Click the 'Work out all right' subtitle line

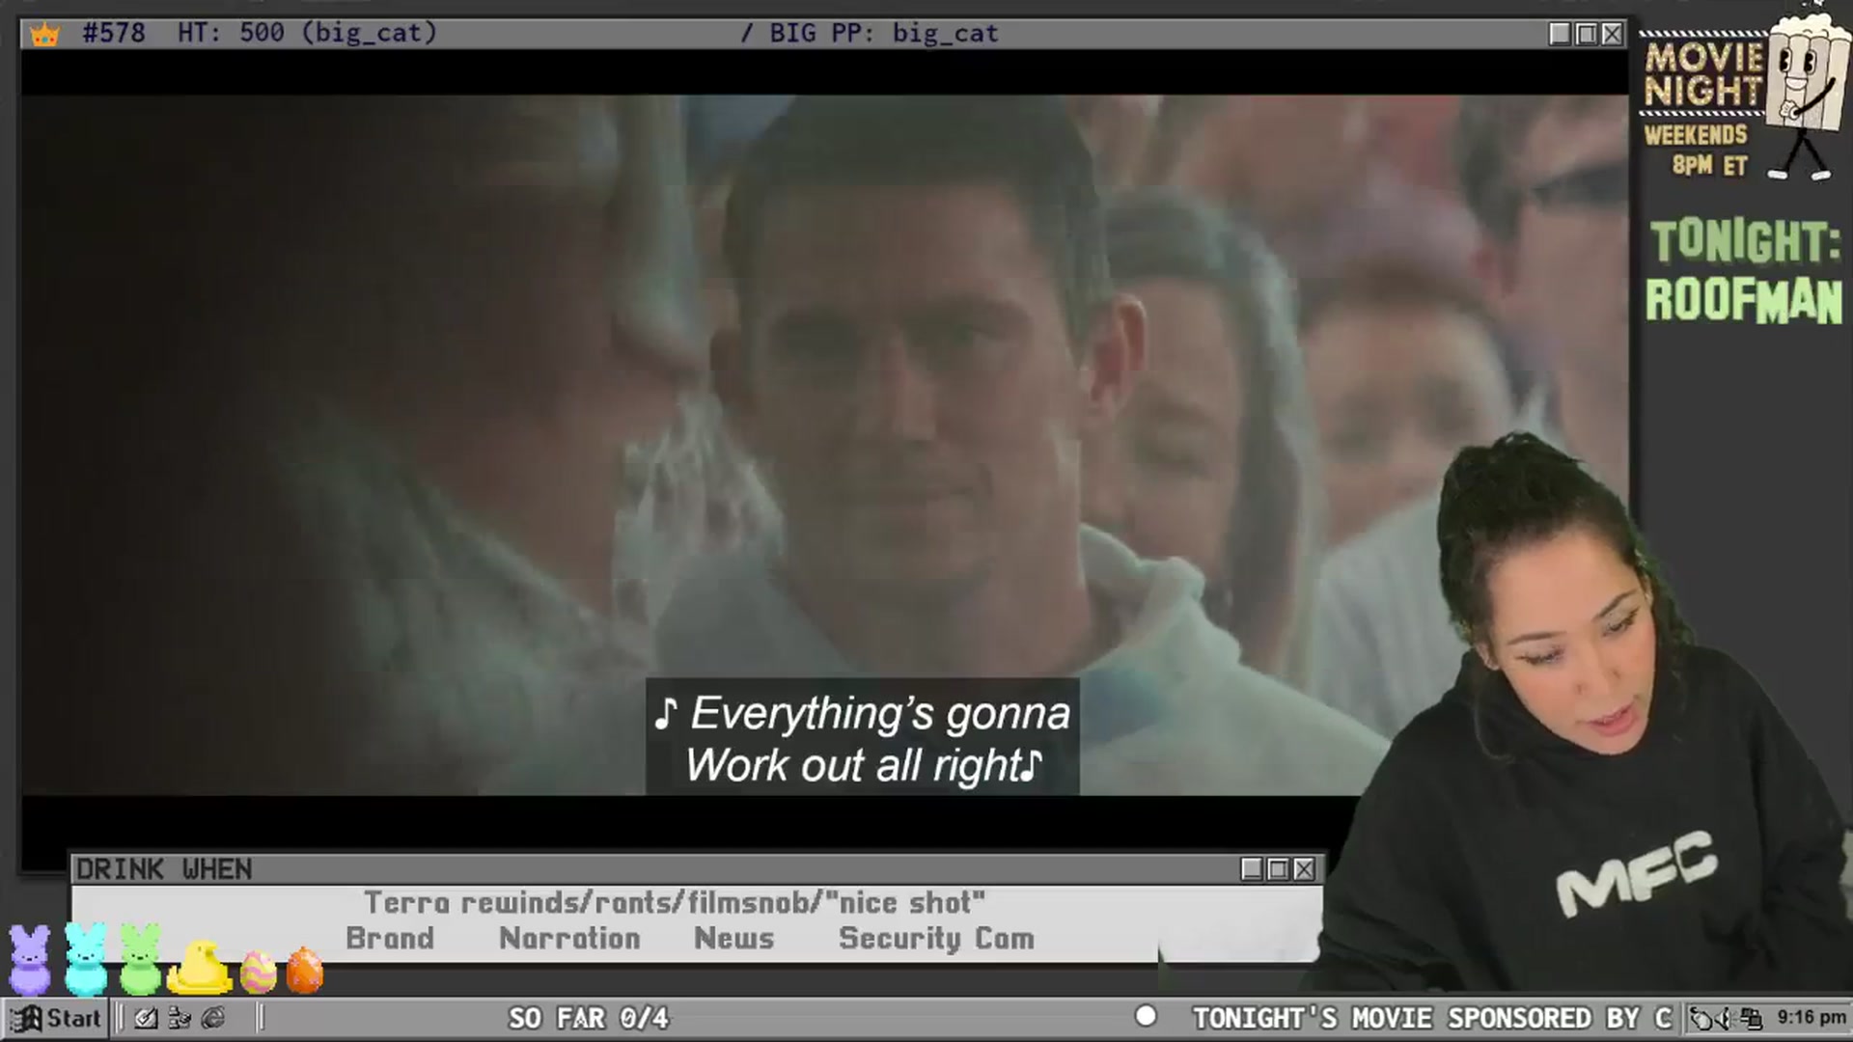click(864, 765)
